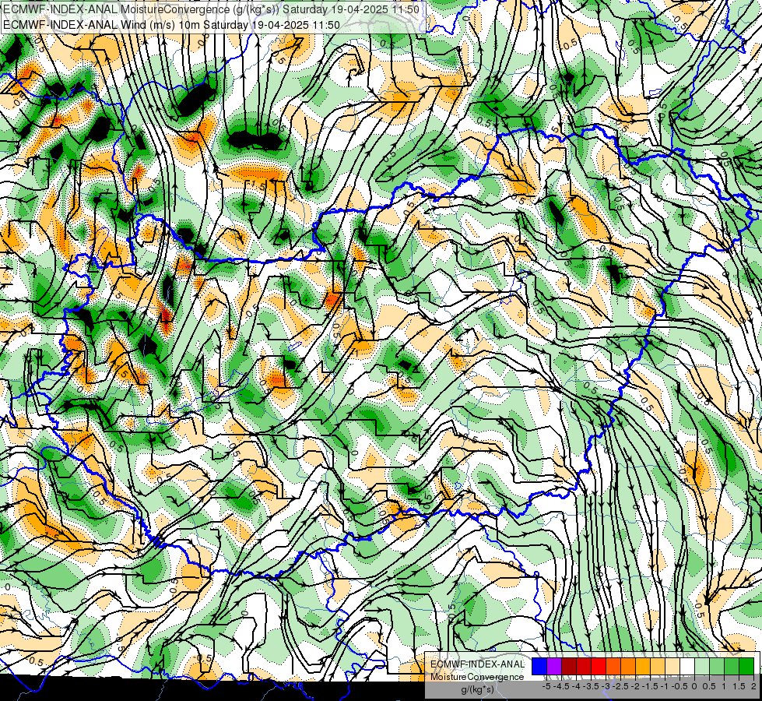762x701 pixels.
Task: Click legend swatch between 1 and 1.5
Action: [x=732, y=667]
